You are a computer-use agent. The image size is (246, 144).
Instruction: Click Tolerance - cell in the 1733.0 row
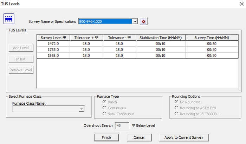(x=119, y=50)
